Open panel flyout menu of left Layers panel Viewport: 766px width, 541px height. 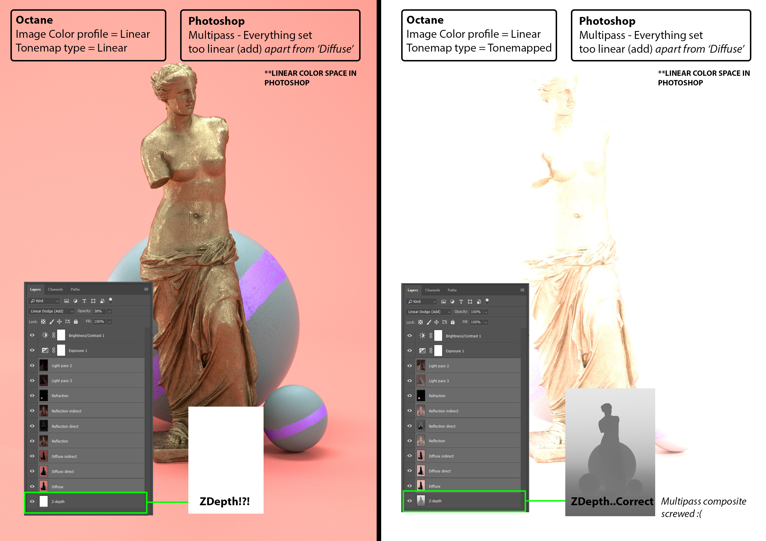pos(146,289)
